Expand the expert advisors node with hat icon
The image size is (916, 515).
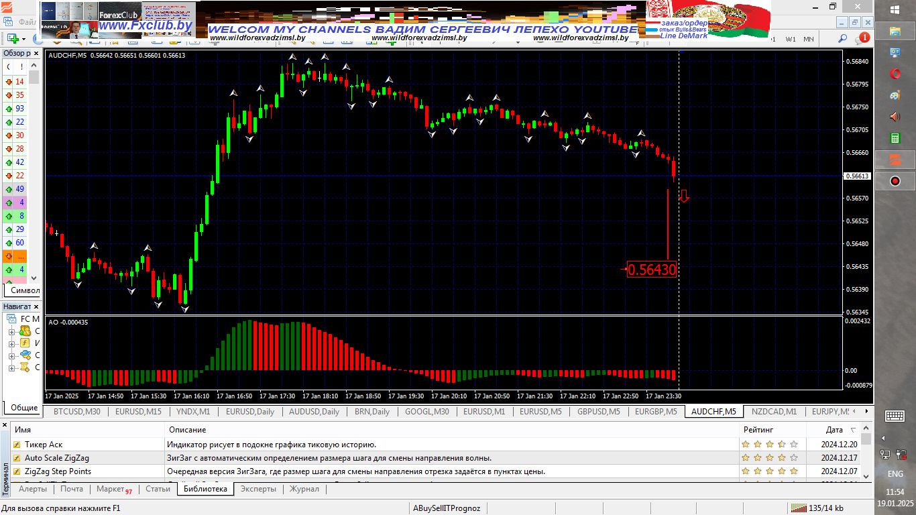[x=11, y=355]
